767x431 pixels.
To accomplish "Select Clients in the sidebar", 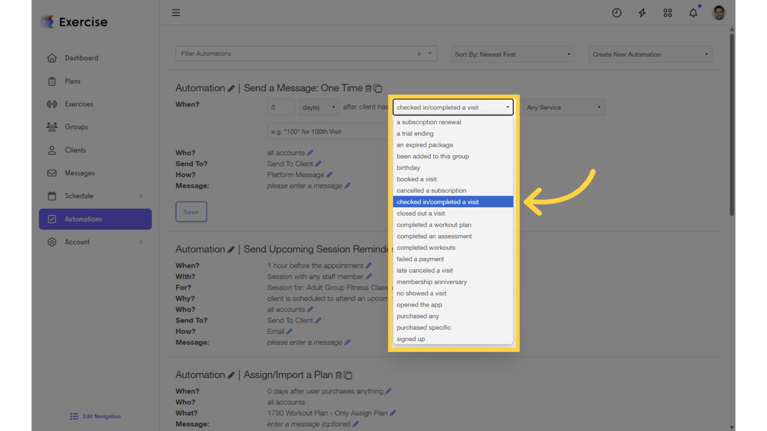I will coord(75,150).
